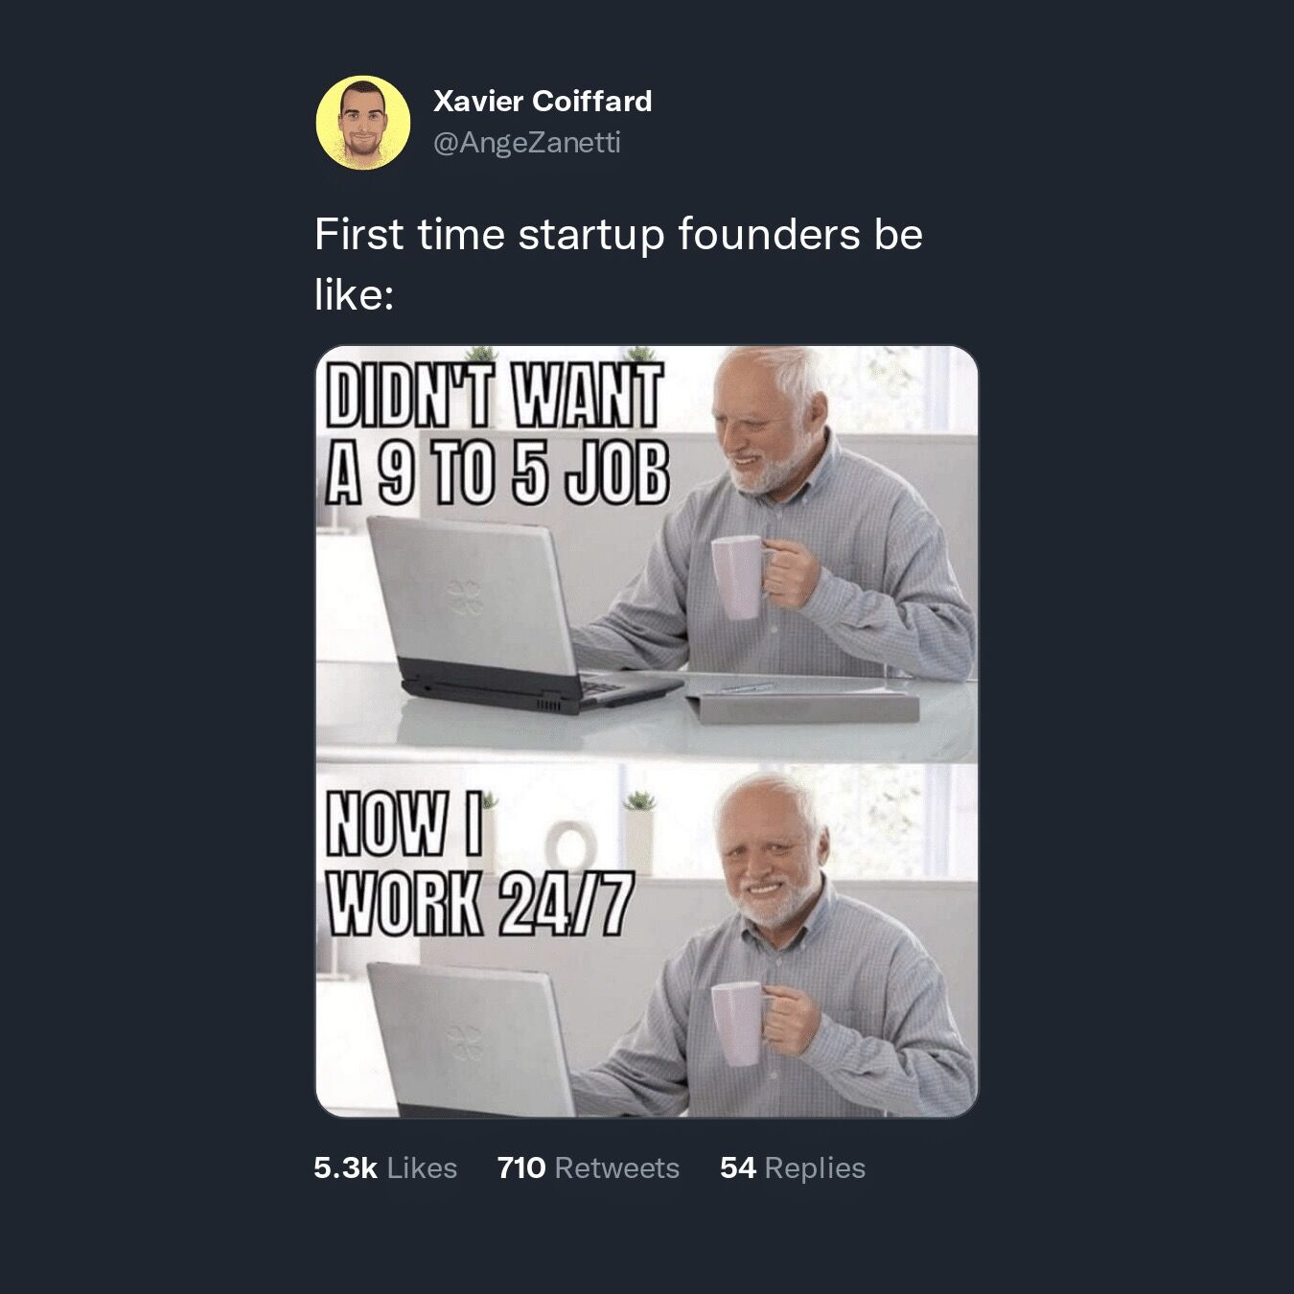Open the Xavier Coiffard display name

(543, 101)
